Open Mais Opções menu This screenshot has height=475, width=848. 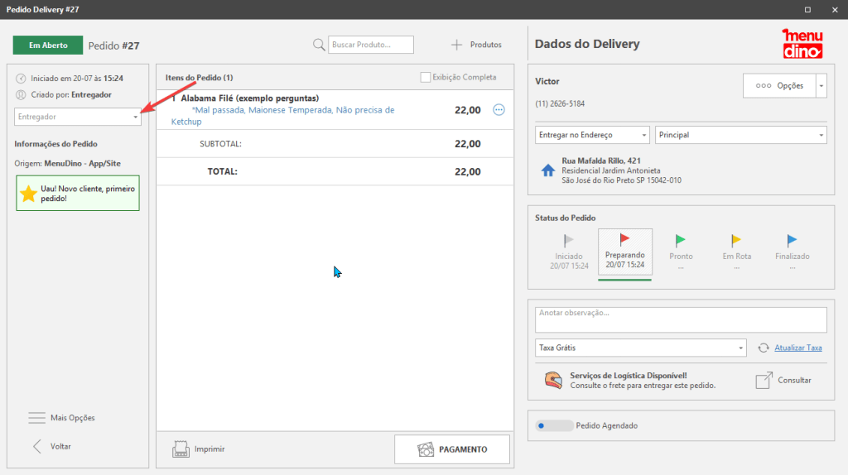(61, 418)
